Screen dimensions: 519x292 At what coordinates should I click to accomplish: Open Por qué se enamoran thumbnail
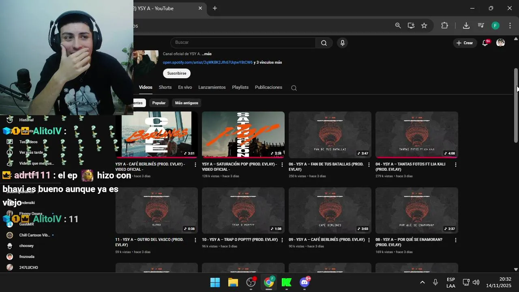pyautogui.click(x=417, y=210)
